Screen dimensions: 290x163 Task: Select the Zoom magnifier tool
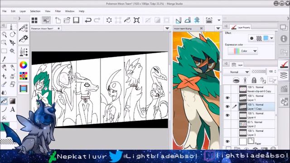coord(4,34)
